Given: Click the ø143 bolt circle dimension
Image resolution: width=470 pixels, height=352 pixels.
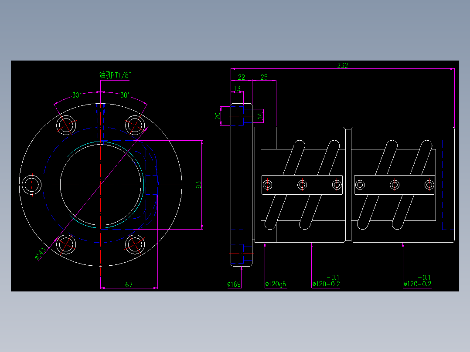Looking at the screenshot, I should [40, 254].
